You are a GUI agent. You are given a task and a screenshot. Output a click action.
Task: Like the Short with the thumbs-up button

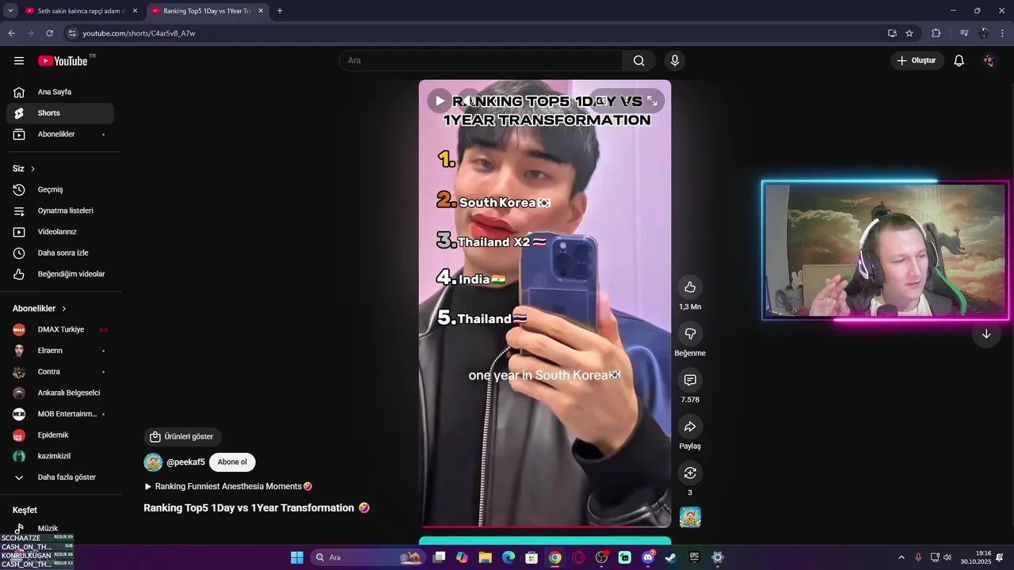[690, 287]
